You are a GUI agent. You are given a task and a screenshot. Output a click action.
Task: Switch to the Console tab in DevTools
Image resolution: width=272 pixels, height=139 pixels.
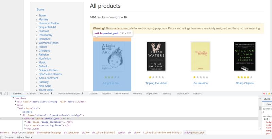(31, 93)
